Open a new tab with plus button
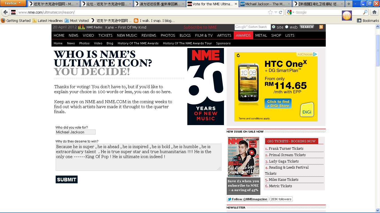This screenshot has height=213, width=380. [349, 4]
